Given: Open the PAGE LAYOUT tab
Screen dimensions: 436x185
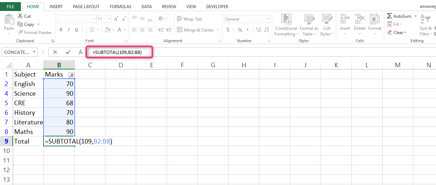Looking at the screenshot, I should (86, 7).
